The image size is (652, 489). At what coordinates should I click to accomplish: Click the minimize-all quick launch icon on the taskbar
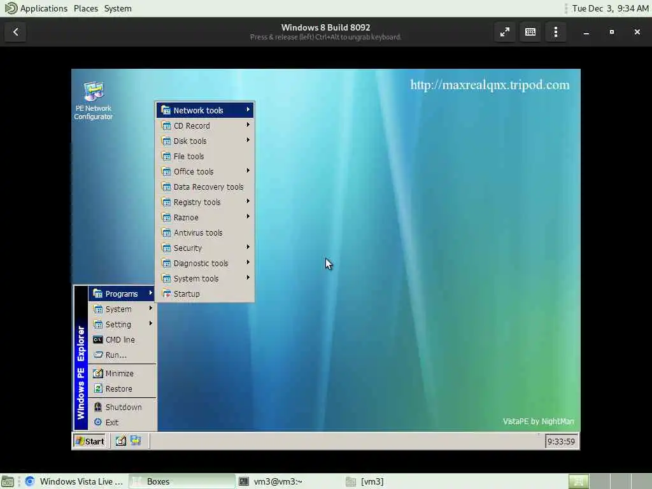pyautogui.click(x=120, y=441)
